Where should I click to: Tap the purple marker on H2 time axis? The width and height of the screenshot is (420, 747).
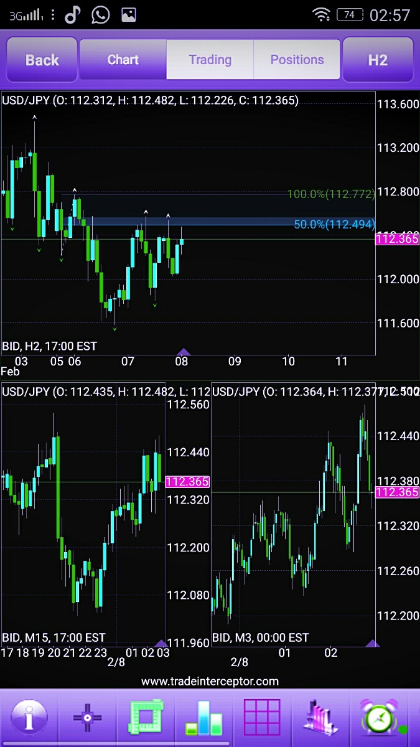[x=184, y=352]
